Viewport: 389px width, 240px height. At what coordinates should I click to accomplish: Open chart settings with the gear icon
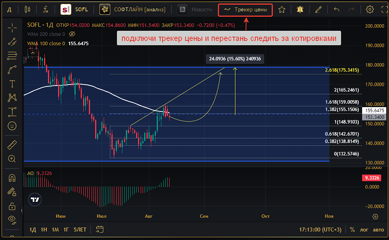(370, 10)
